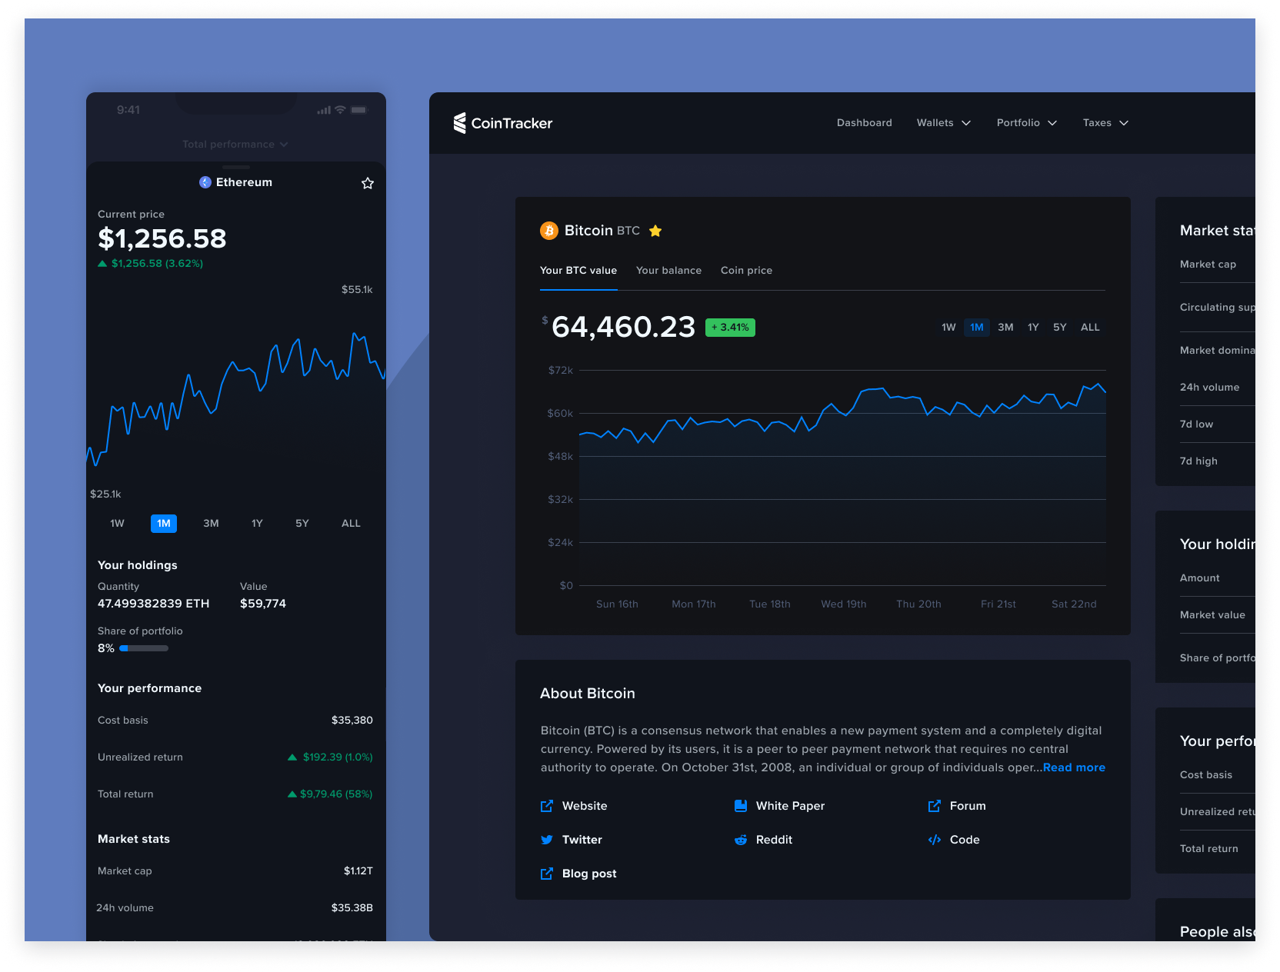Click the Website external link icon

pos(547,806)
